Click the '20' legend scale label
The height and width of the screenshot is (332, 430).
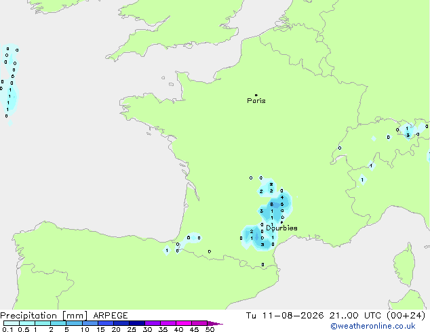coord(116,329)
